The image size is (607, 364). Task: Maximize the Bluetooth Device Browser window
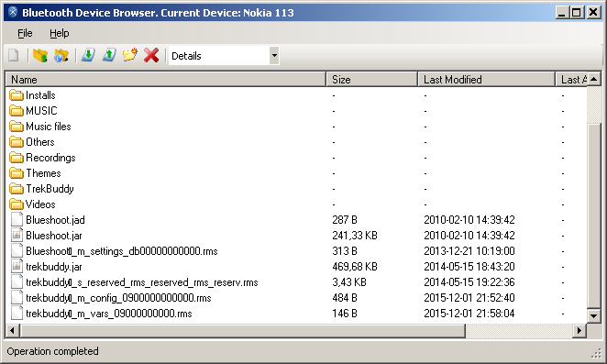click(x=577, y=13)
